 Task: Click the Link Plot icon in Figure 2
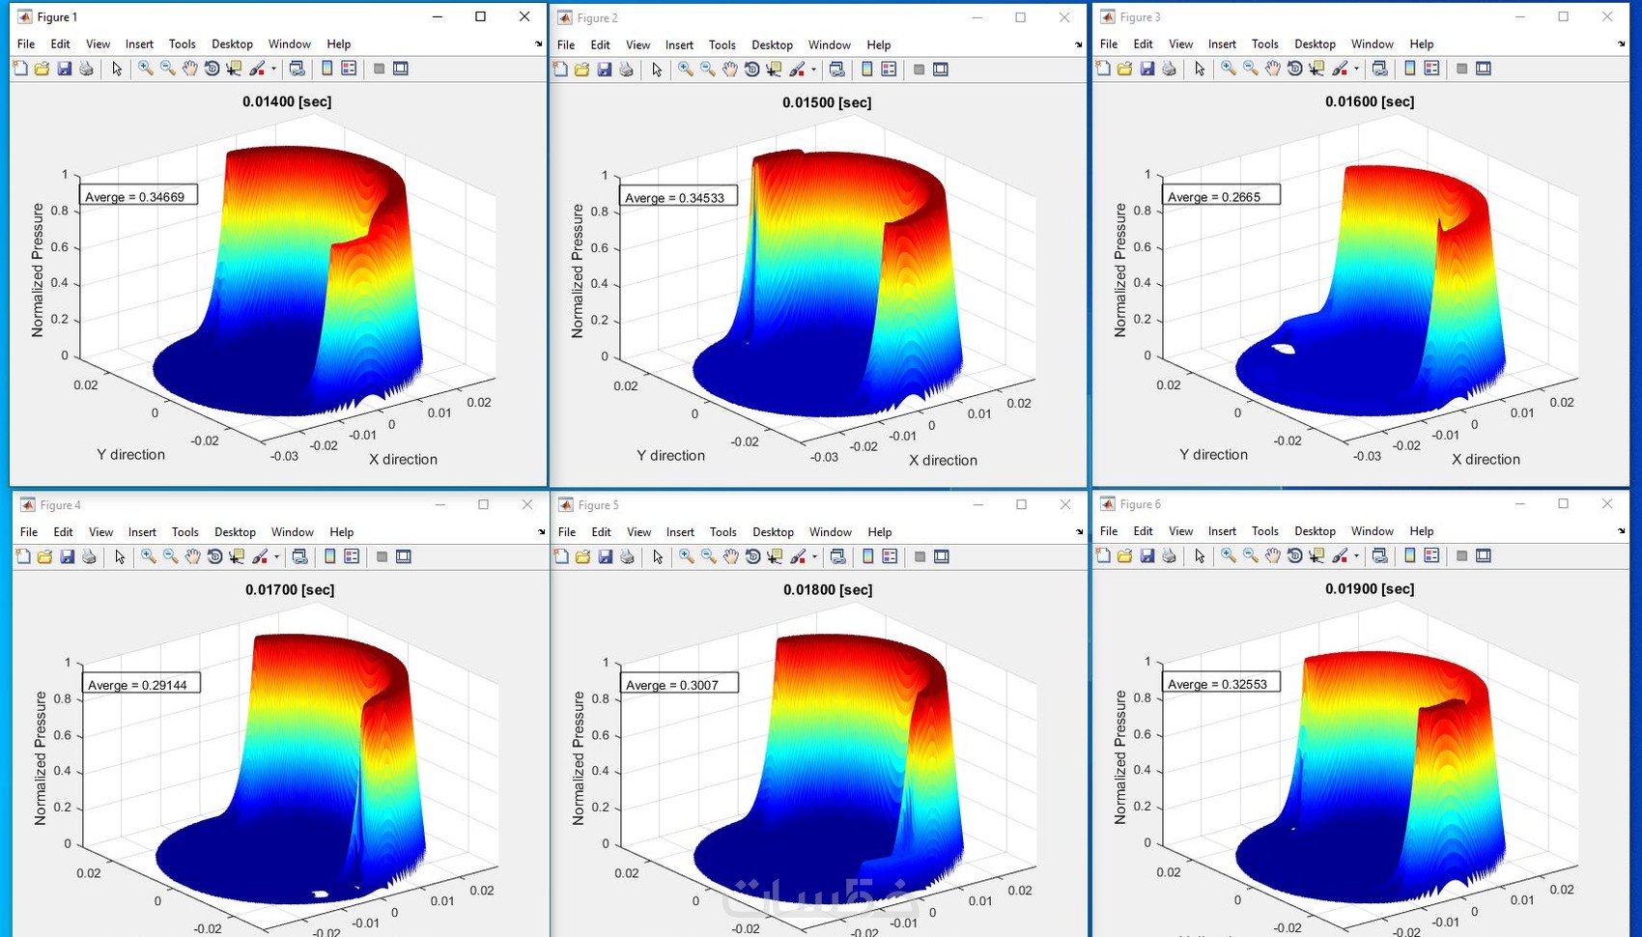836,69
